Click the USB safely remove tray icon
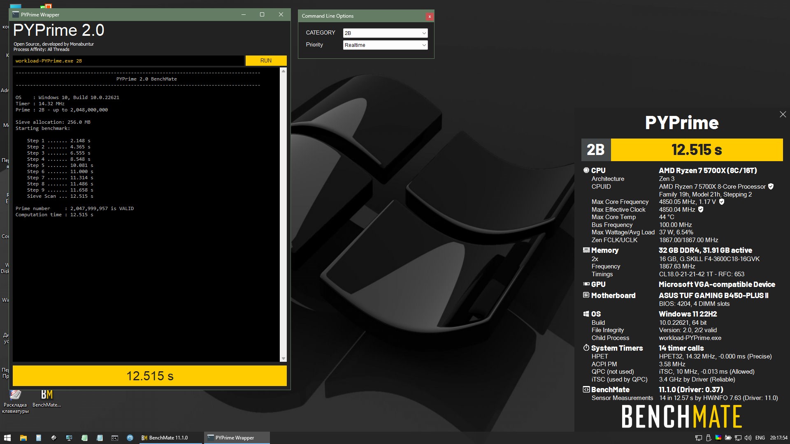 (709, 438)
